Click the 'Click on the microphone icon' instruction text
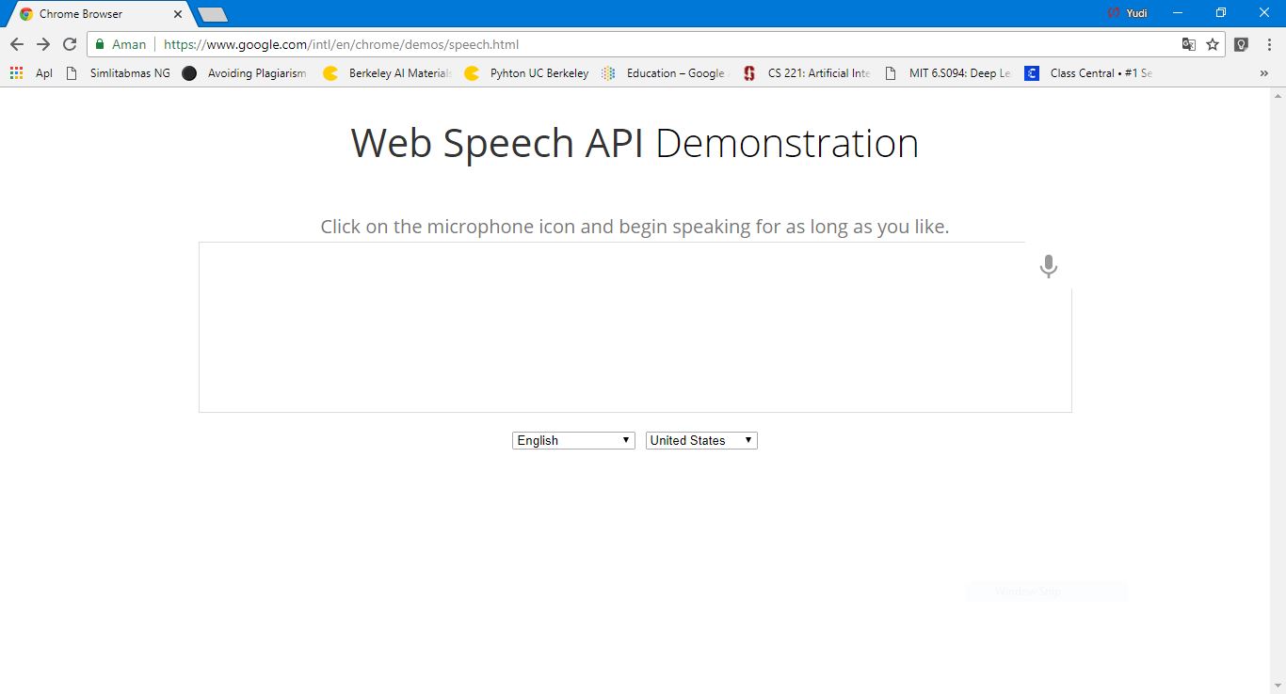 [x=635, y=227]
